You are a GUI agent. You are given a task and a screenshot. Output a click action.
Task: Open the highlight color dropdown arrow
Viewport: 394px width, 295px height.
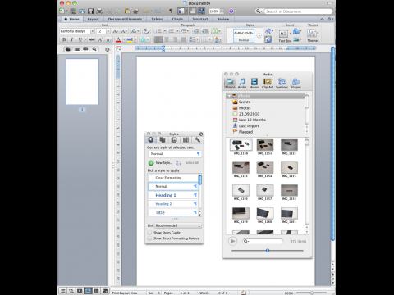pyautogui.click(x=135, y=39)
